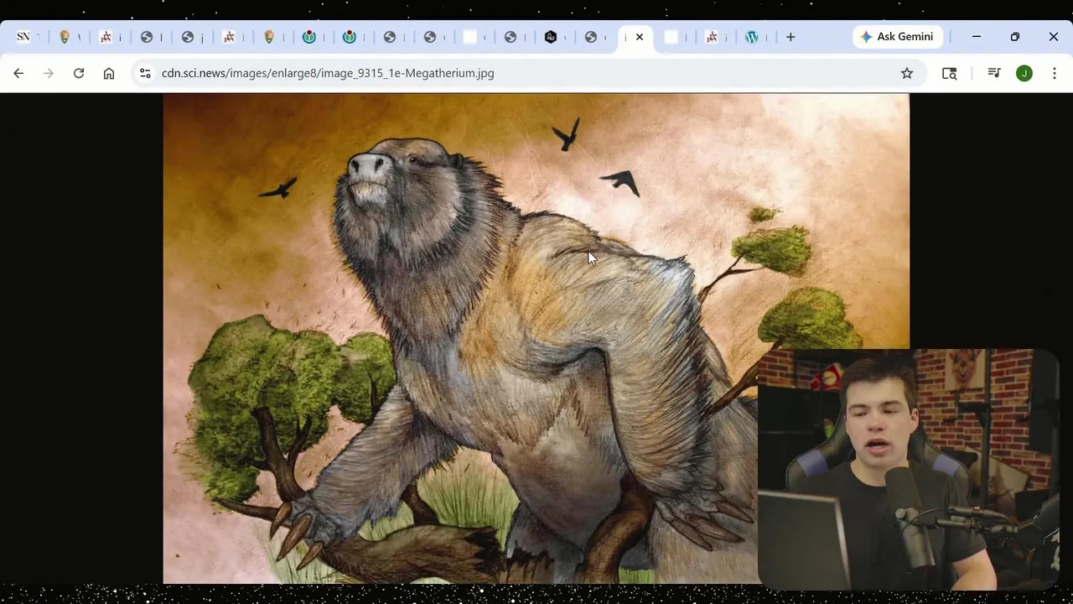The image size is (1073, 604).
Task: Open the media controls toolbar icon
Action: click(994, 73)
